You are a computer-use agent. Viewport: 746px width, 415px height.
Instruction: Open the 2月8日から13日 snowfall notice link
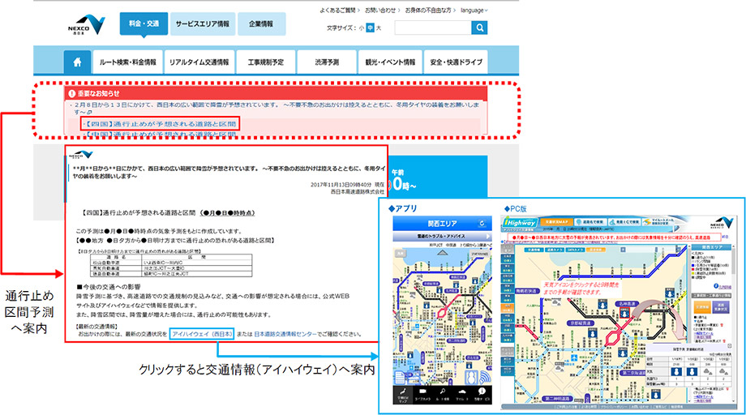coord(276,109)
